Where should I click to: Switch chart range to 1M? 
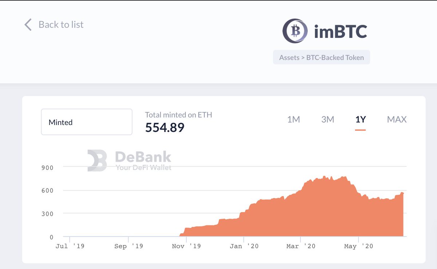(x=294, y=120)
